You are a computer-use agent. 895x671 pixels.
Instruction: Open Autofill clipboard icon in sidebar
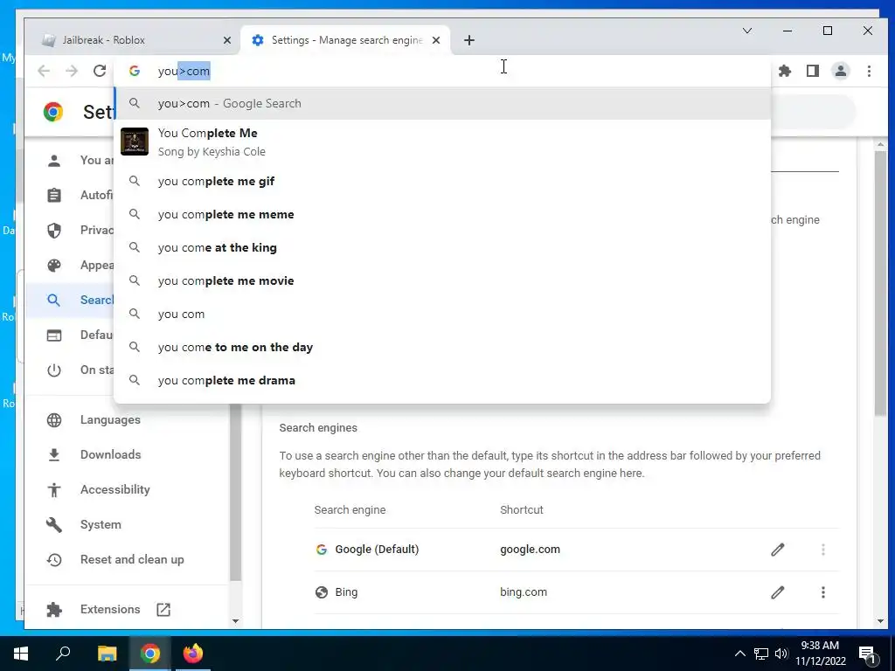(x=54, y=195)
